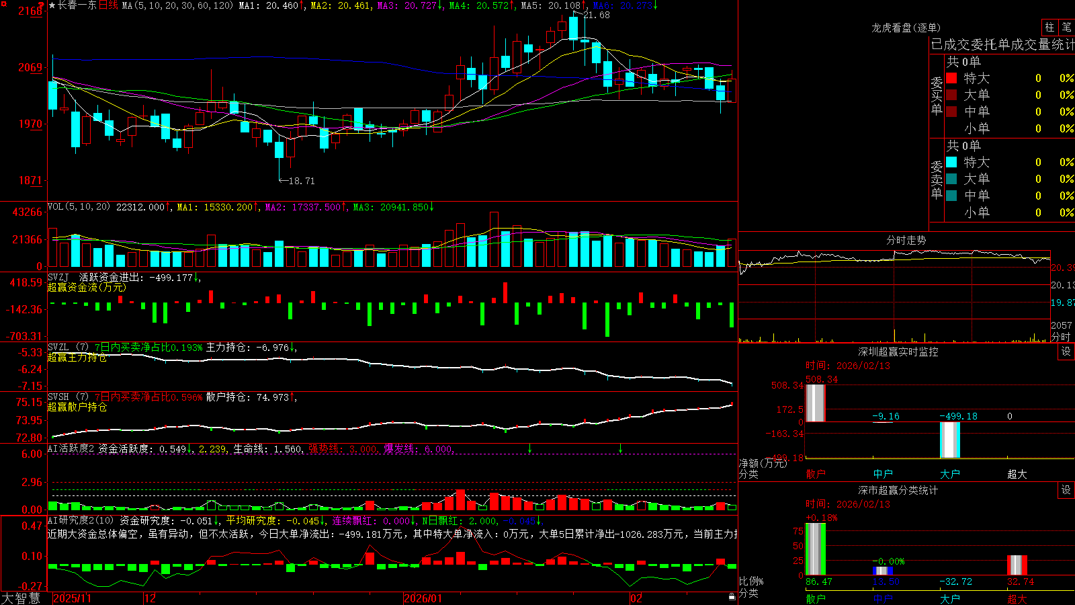The image size is (1075, 605).
Task: Click the MA(5,10,20,30,60,120) indicator label
Action: point(177,5)
